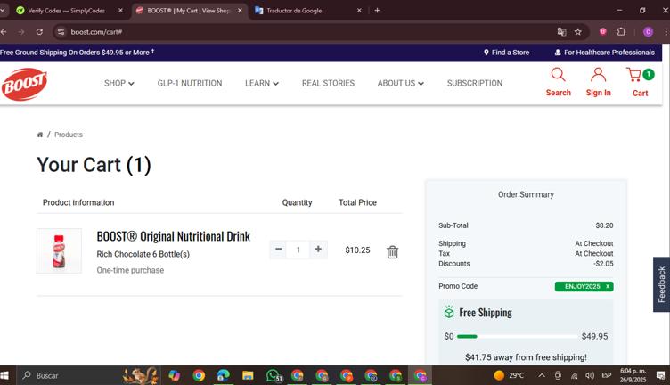Open Copilot from the taskbar
Image resolution: width=670 pixels, height=385 pixels.
174,375
